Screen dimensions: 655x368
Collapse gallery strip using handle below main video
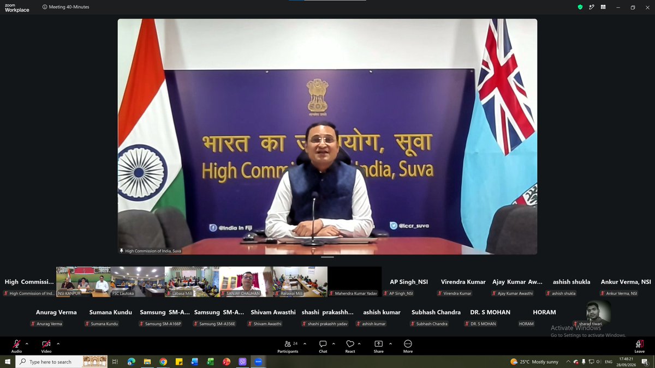327,257
